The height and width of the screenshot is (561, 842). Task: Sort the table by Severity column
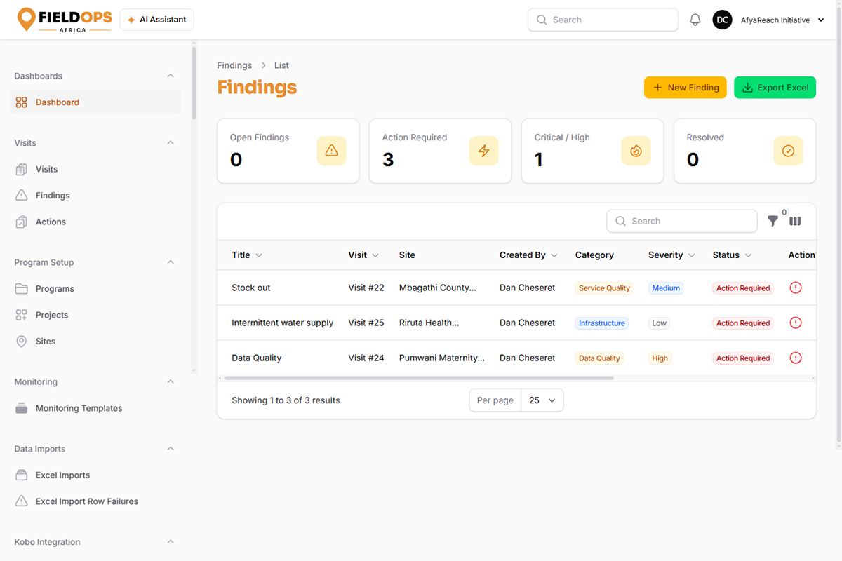(671, 255)
